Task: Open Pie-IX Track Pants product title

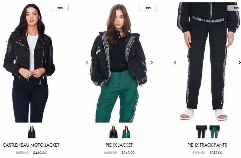Action: (x=207, y=145)
